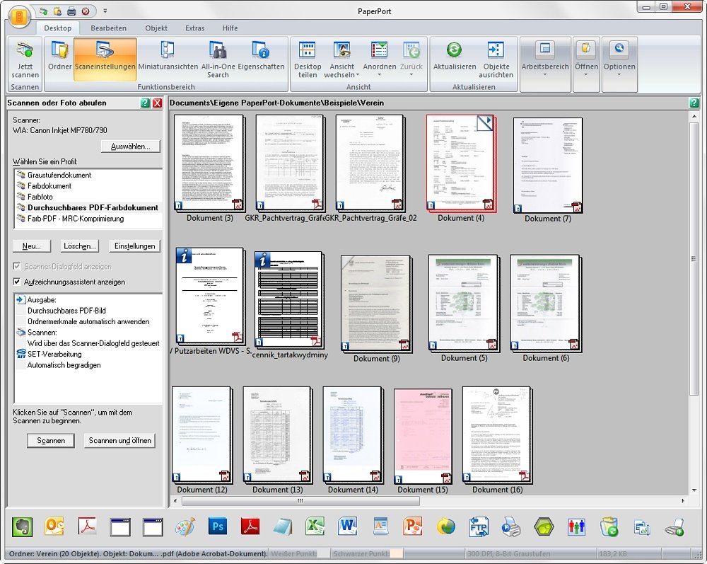Click the Auswählen... scanner button

(130, 146)
